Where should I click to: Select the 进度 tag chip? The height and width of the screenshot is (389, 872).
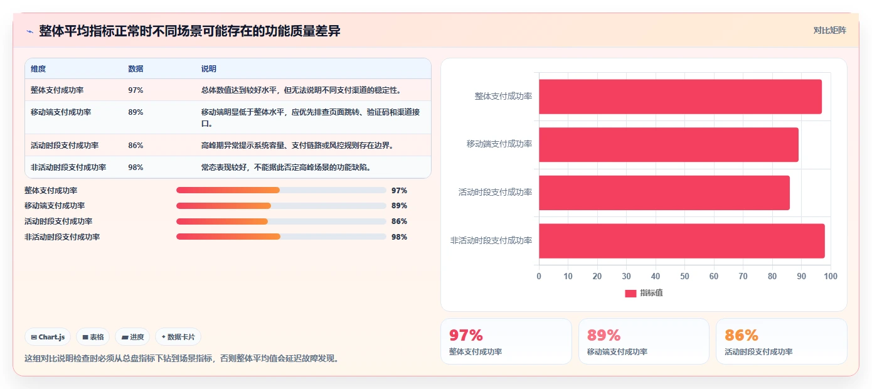tap(132, 337)
